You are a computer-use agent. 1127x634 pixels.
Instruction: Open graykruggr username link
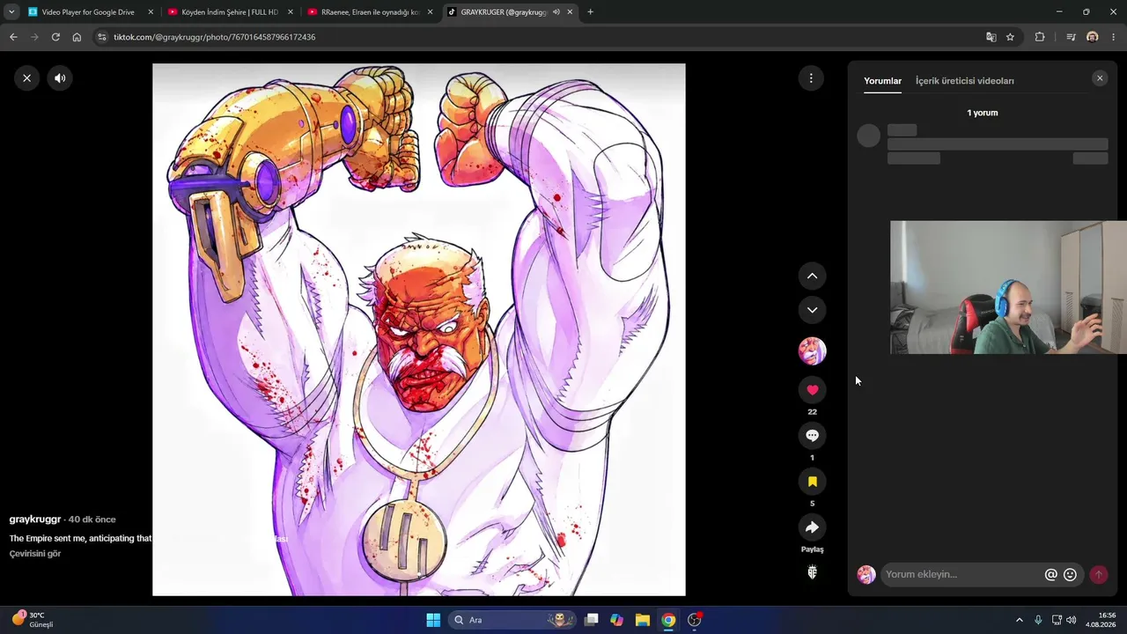pos(35,520)
